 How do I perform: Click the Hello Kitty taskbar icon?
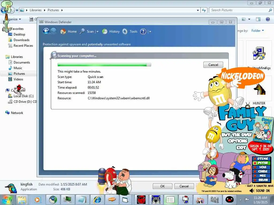coord(185,200)
